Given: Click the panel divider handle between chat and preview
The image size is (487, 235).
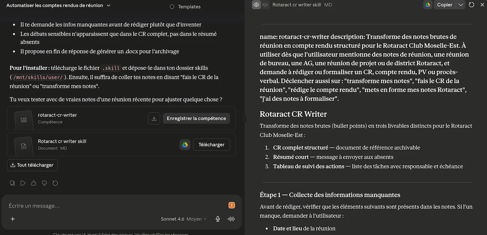Looking at the screenshot, I should pyautogui.click(x=245, y=118).
